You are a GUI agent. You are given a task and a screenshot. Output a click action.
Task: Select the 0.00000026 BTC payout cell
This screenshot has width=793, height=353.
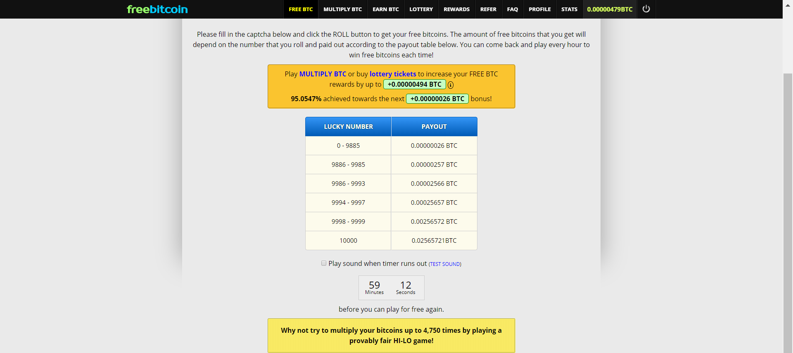click(x=434, y=146)
